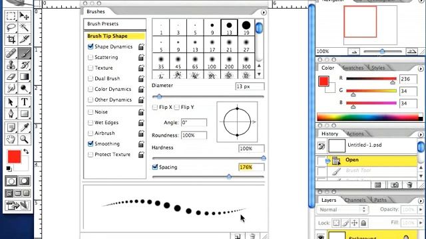Enable the Wet Edges checkbox
426x239 pixels.
(91, 123)
